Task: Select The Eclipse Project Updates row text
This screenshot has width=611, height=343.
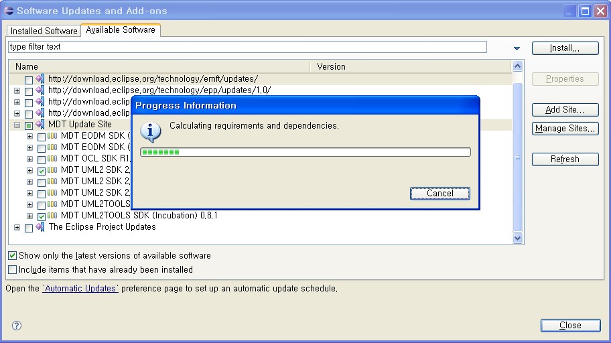Action: click(x=102, y=227)
